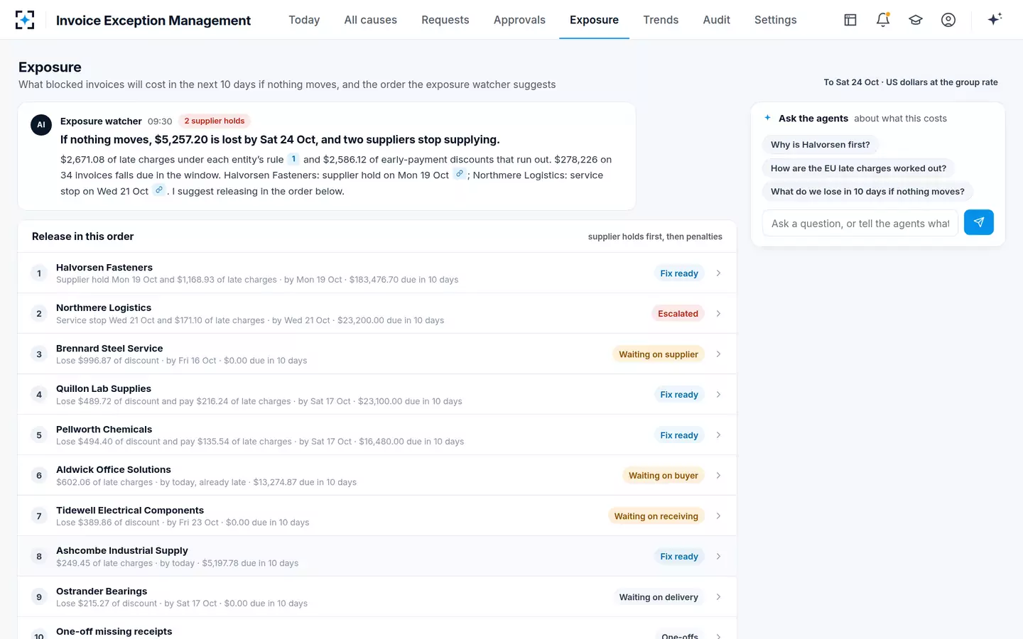Click the sparkle icon beside Ask the agents
Screen dimensions: 1023x639
(x=768, y=118)
